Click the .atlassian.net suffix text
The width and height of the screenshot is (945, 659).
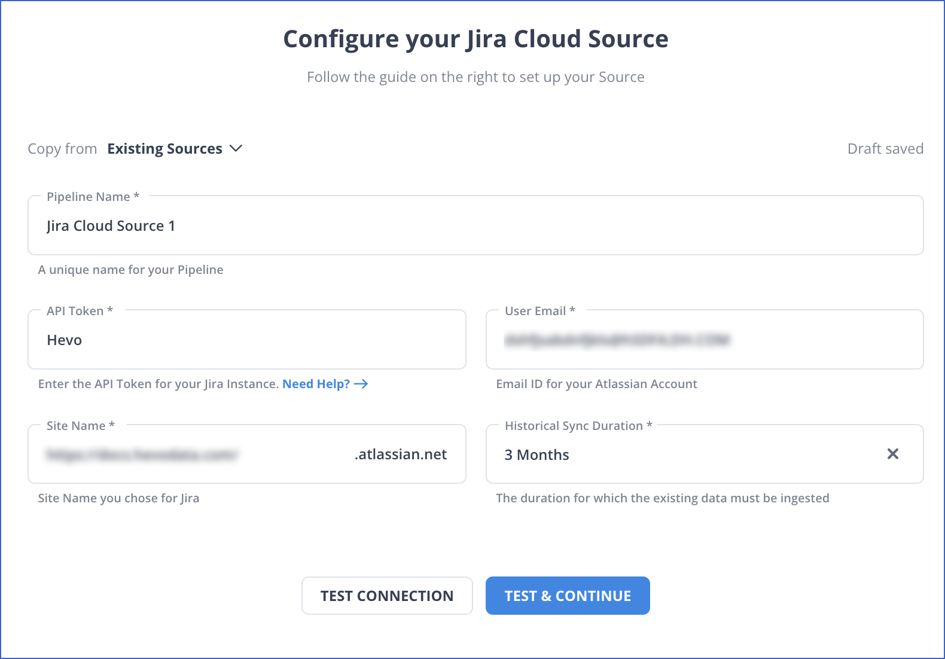(401, 454)
